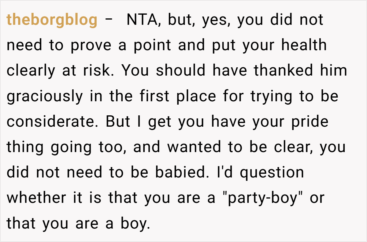
Task: Click the word "question" in the comment
Action: click(x=272, y=173)
